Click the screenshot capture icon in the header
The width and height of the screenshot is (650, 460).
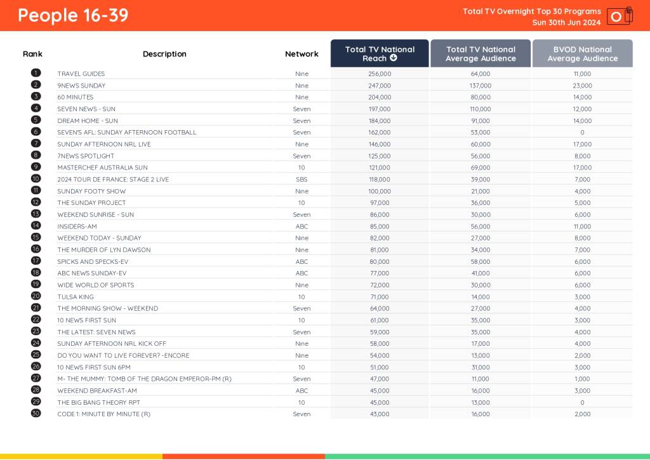pos(616,17)
